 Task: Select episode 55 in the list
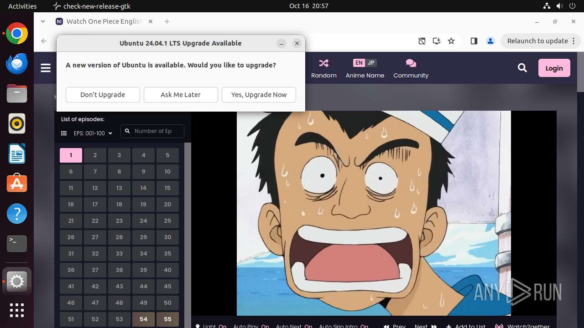(167, 319)
